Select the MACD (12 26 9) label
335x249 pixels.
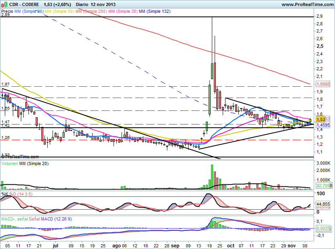(x=57, y=219)
